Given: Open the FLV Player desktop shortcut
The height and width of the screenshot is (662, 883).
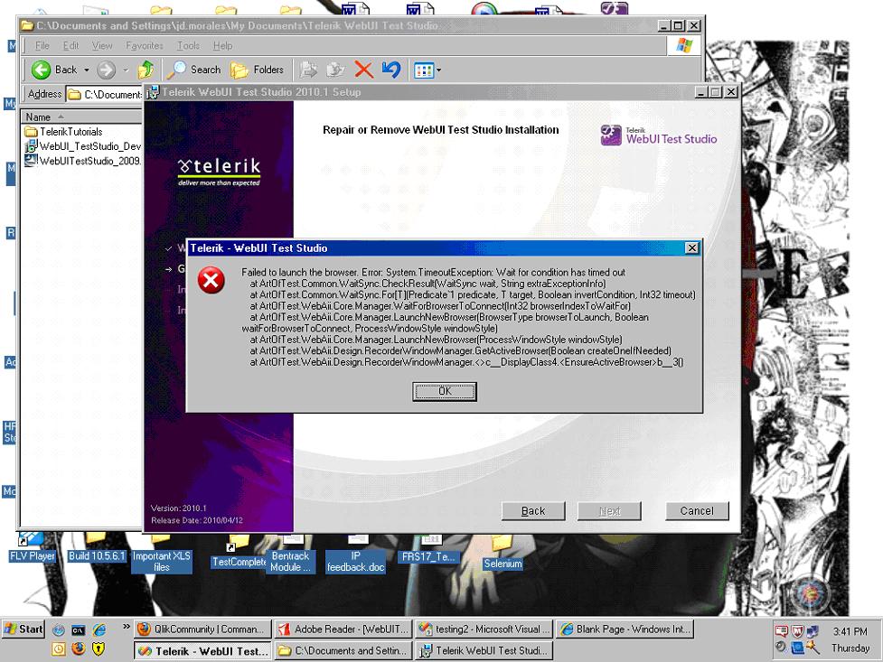Looking at the screenshot, I should click(x=32, y=549).
